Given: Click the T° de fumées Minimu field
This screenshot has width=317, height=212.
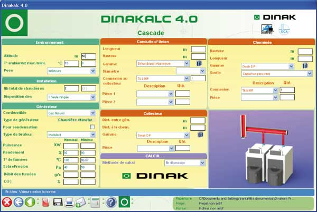Looking at the screenshot, I should point(88,160).
